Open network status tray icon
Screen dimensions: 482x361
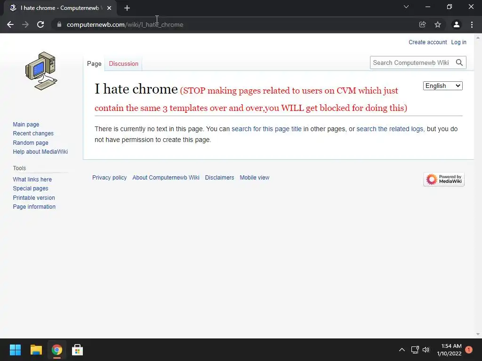(x=415, y=350)
